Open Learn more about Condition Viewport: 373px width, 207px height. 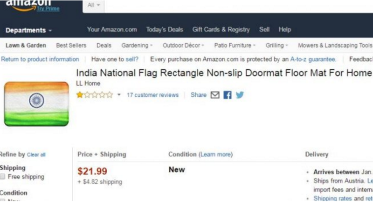pyautogui.click(x=216, y=154)
